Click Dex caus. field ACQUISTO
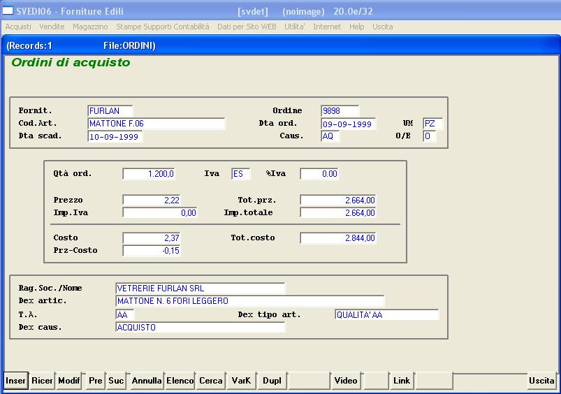The image size is (561, 394). pyautogui.click(x=201, y=328)
